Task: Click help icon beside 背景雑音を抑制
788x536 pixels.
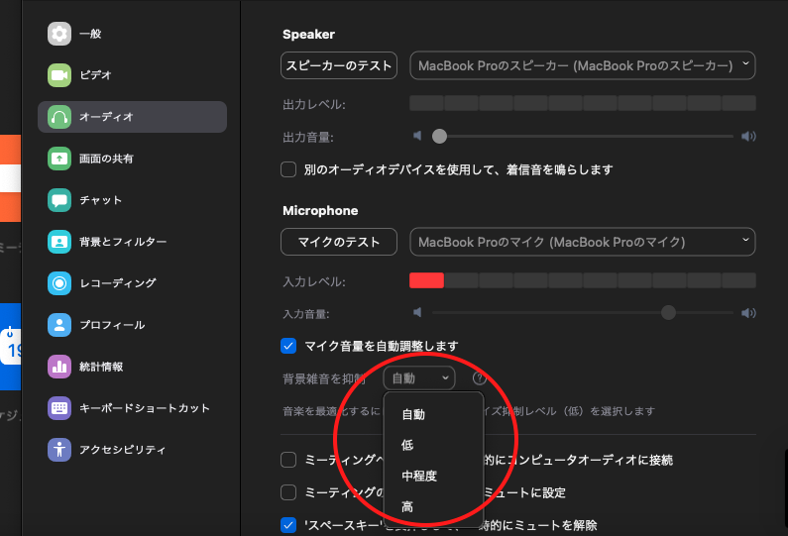Action: click(x=480, y=377)
